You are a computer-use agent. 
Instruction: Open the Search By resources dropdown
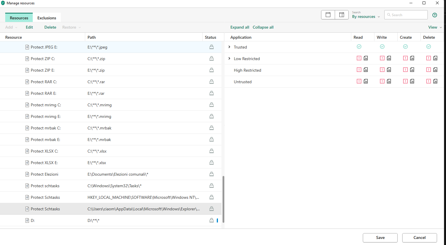366,16
